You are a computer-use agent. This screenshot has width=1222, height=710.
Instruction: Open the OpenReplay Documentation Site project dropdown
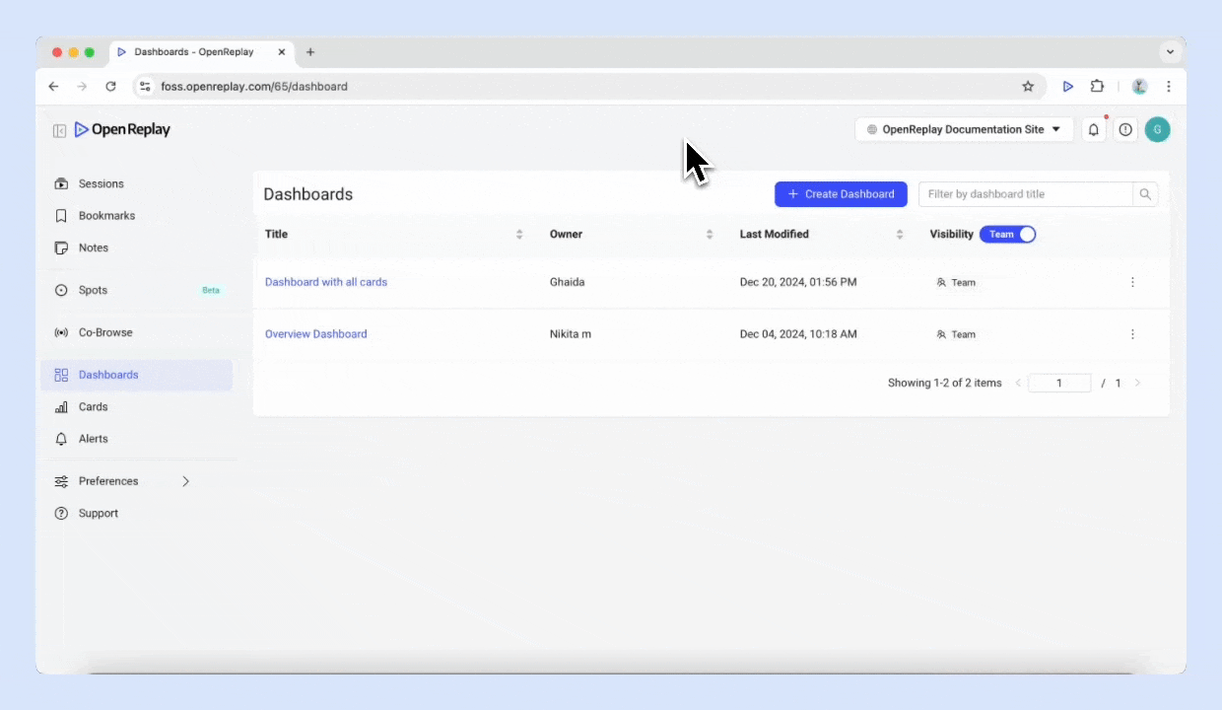point(964,129)
